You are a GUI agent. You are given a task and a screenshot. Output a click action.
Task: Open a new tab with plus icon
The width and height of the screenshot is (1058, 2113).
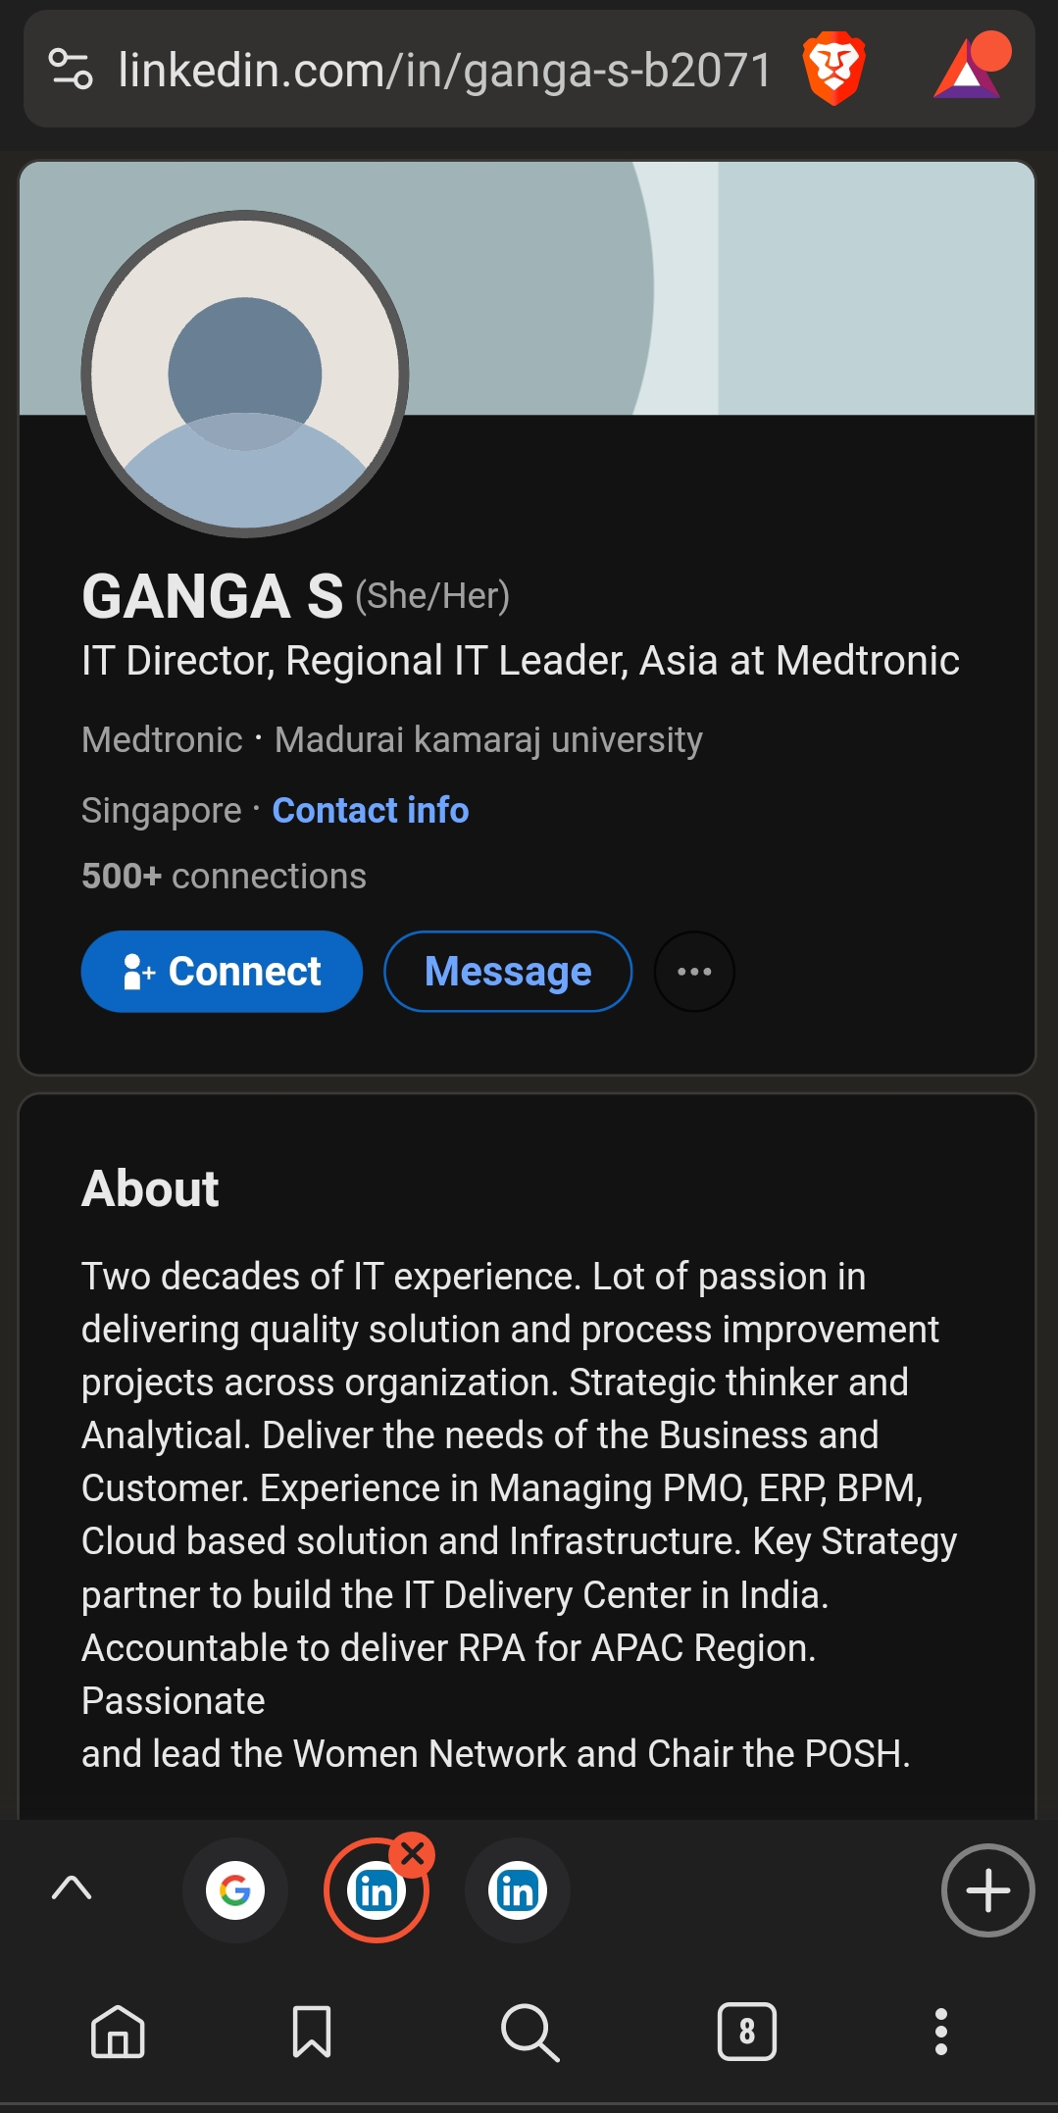click(x=987, y=1890)
